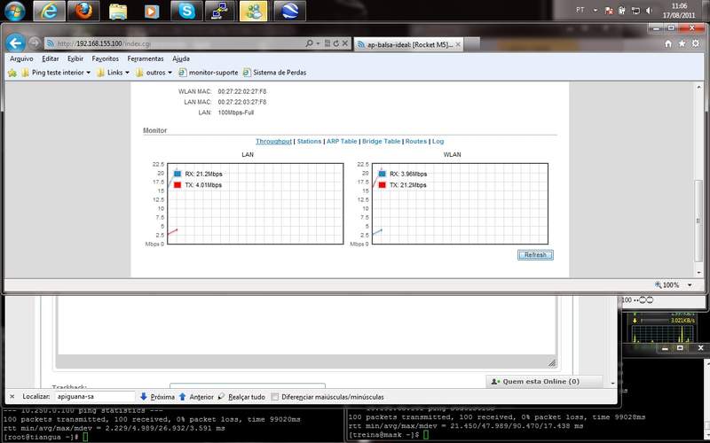Open Windows Media Player from taskbar
This screenshot has width=710, height=443.
[152, 11]
